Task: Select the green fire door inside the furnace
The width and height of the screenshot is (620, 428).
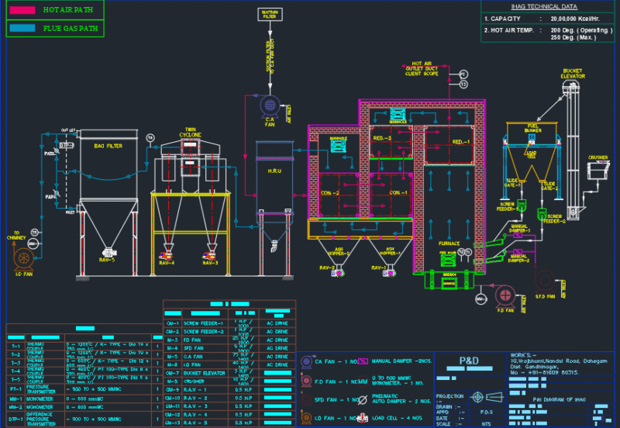Action: tap(448, 261)
